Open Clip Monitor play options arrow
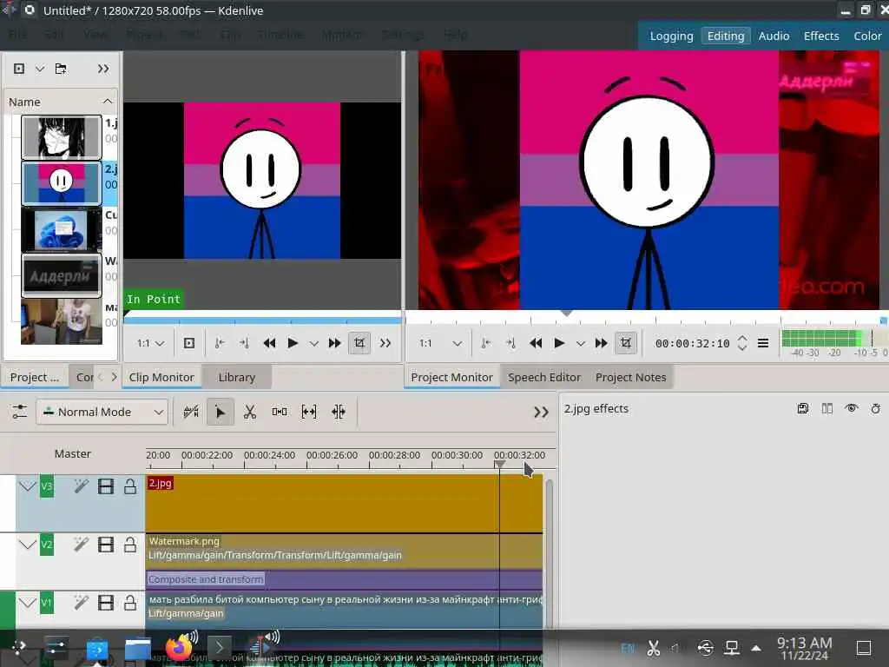Viewport: 889px width, 667px height. pyautogui.click(x=313, y=344)
